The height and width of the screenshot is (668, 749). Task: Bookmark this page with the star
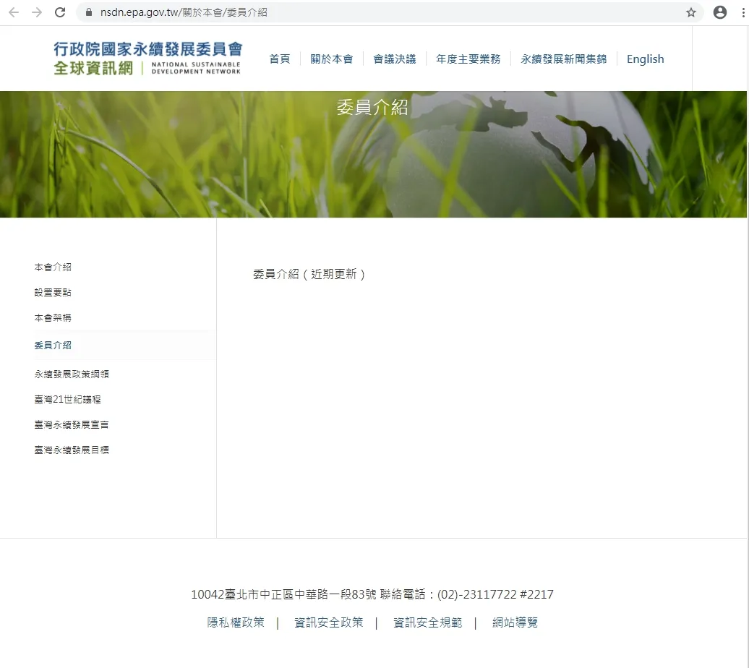tap(690, 12)
